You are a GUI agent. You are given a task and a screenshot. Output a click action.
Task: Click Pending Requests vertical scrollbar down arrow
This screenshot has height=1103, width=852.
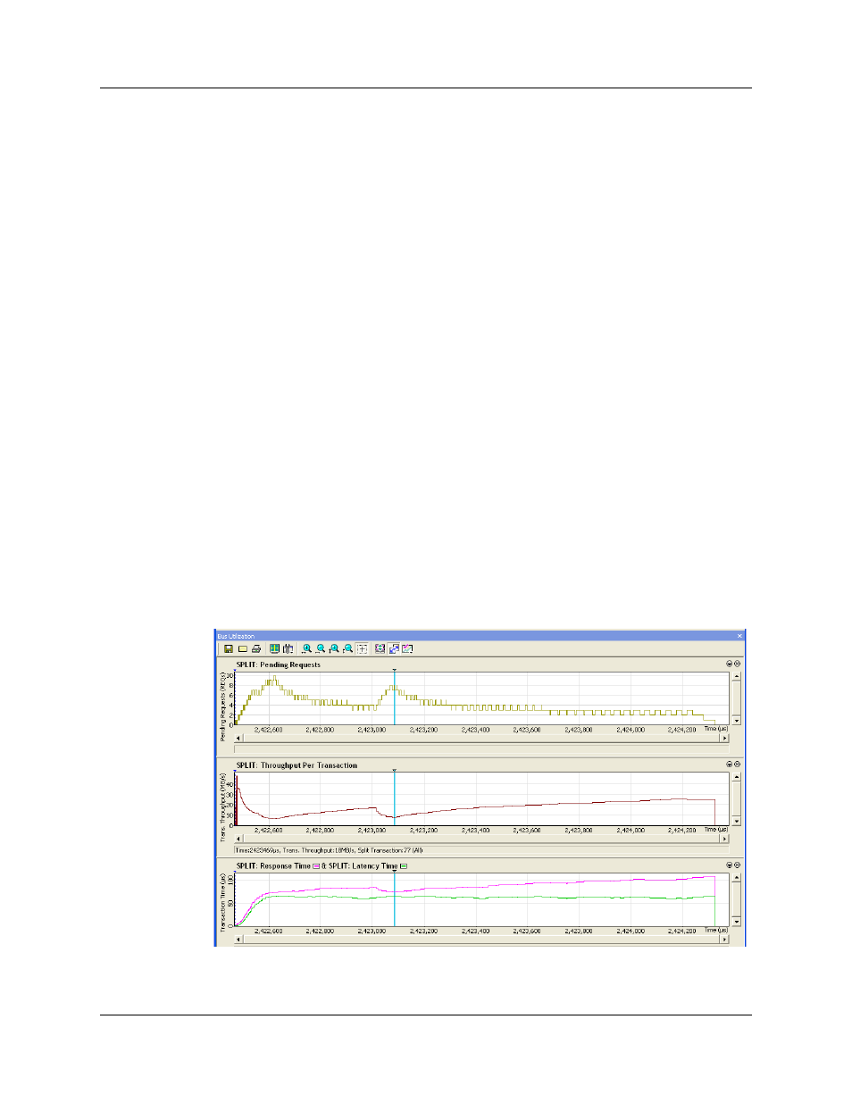click(736, 720)
